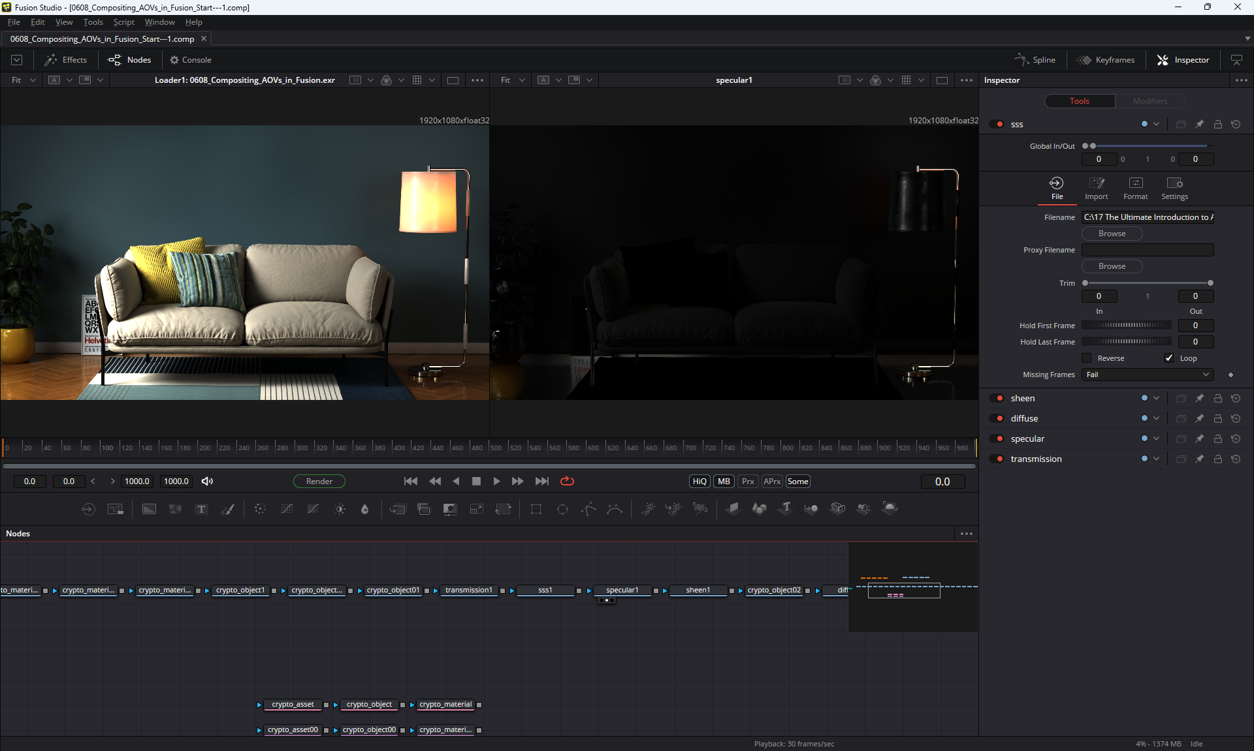Enable the Reverse checkbox
This screenshot has height=751, width=1254.
(1087, 358)
